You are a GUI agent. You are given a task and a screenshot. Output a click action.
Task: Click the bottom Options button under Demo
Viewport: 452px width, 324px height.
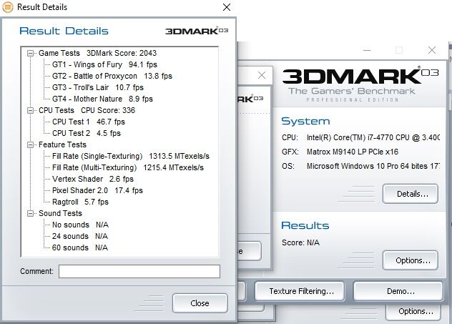(413, 311)
